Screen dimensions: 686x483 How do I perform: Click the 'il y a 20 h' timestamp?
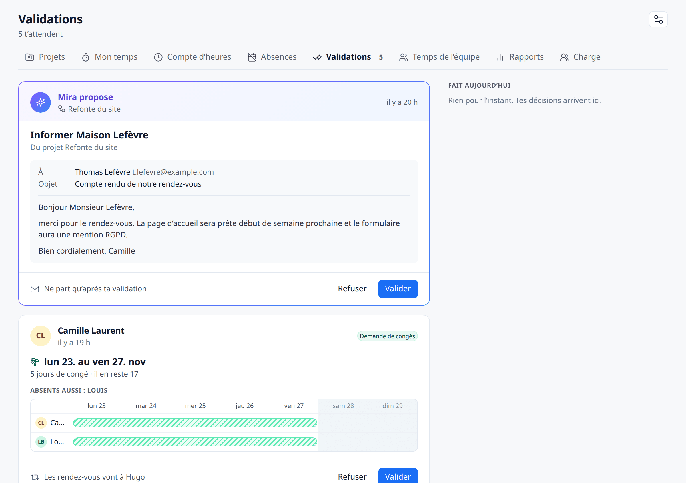(402, 102)
